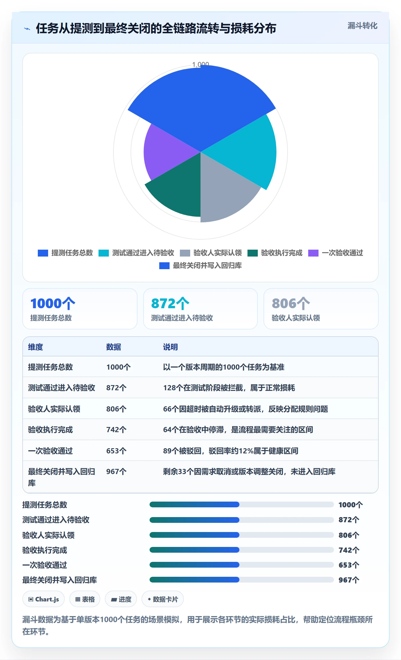
Task: Click the chart title 任务从提测到最终关闭的全链路流转与损耗分布
Action: point(156,28)
